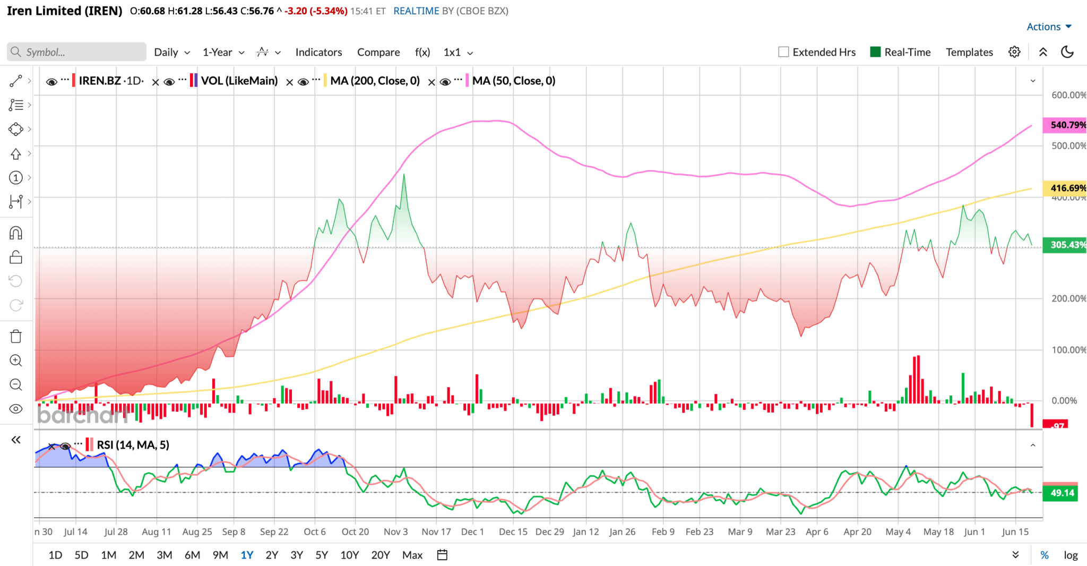Select the numbered circle marker tool
Viewport: 1087px width, 566px height.
tap(15, 177)
